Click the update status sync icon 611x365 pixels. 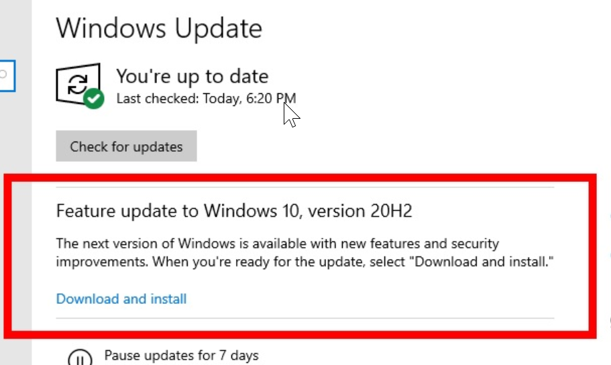[x=78, y=84]
